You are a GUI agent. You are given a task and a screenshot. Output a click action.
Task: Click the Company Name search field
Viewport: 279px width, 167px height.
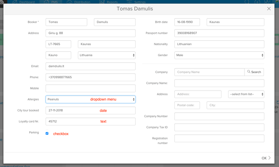point(210,72)
